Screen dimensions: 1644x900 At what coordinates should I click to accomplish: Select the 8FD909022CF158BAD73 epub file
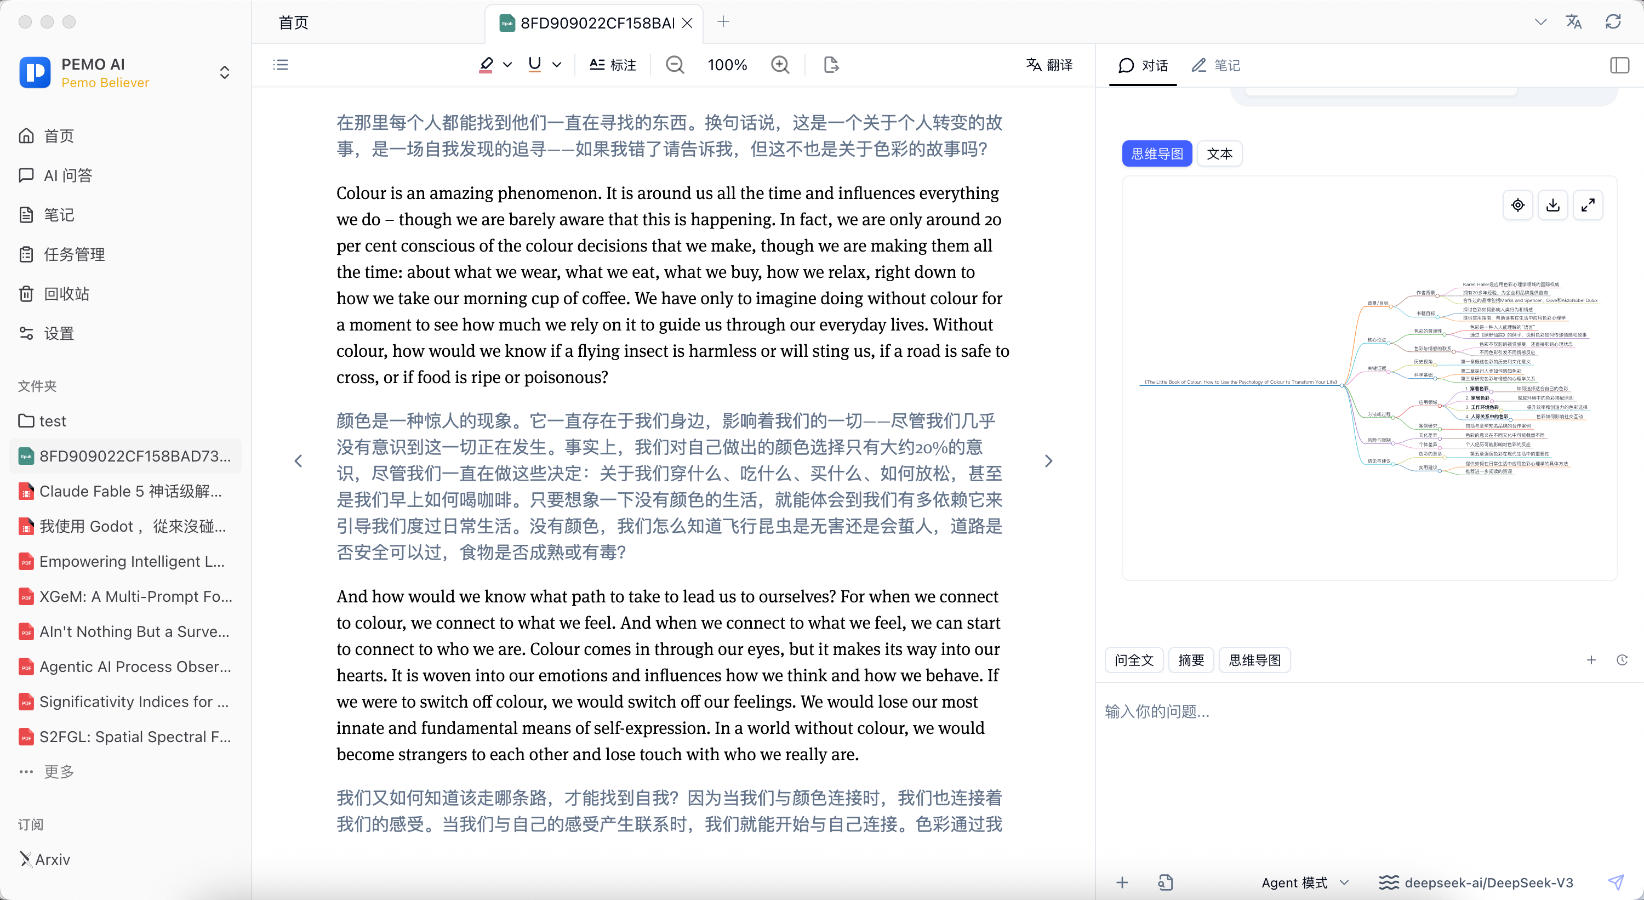click(x=125, y=455)
